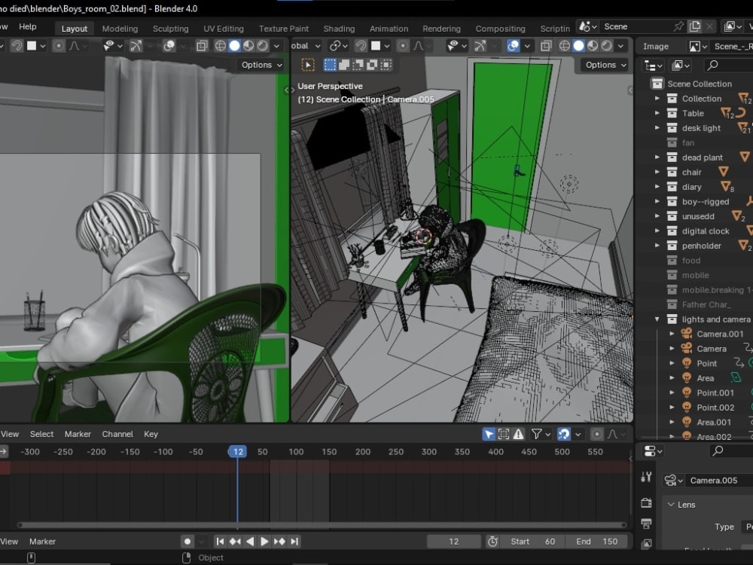Select solid shading in right viewport
This screenshot has width=753, height=565.
pos(578,46)
